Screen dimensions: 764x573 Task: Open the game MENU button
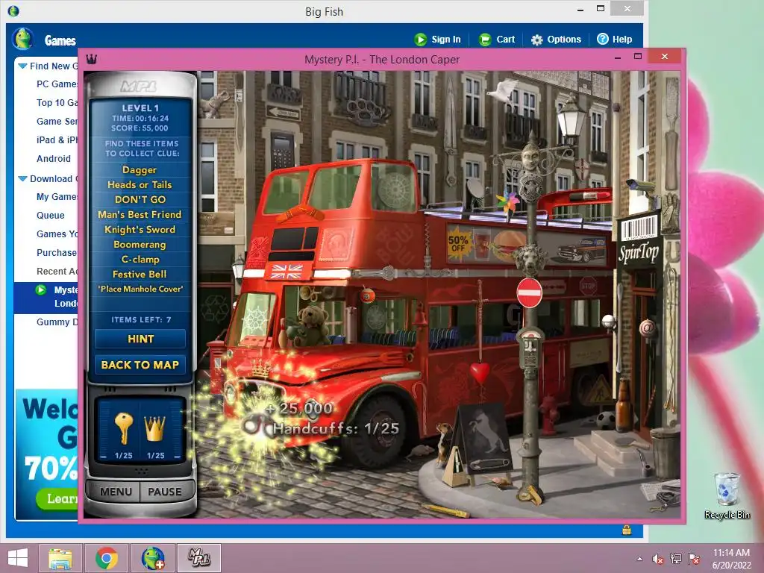(116, 492)
